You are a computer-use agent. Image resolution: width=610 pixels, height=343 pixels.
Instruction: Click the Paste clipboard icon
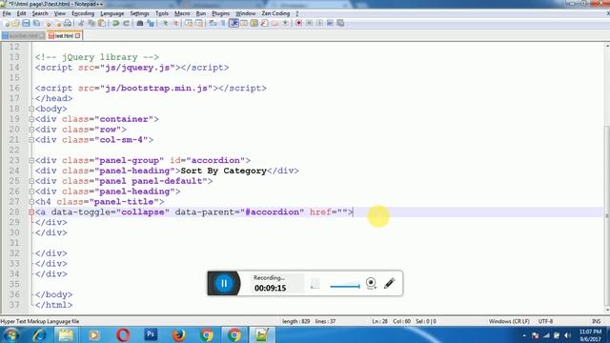coord(102,23)
